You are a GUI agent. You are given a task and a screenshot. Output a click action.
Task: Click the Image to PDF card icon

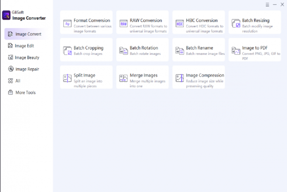[x=236, y=51]
